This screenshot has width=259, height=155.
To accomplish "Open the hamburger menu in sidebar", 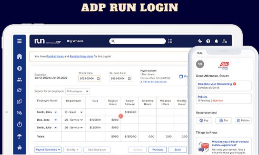I will 19,41.
